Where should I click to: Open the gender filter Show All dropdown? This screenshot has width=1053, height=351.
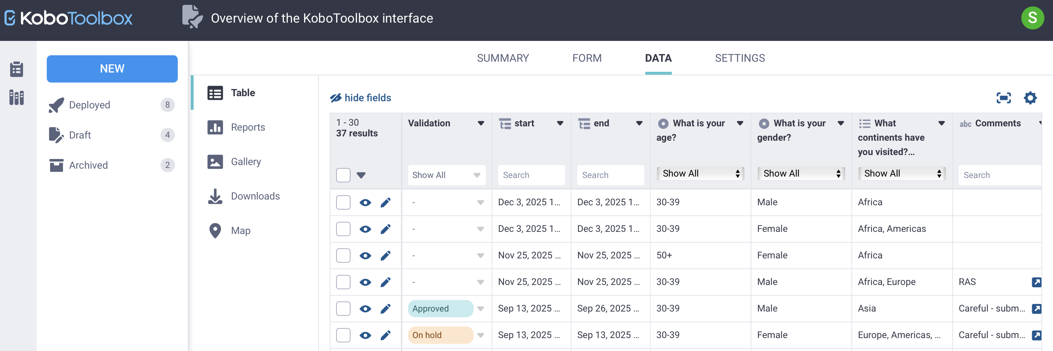tap(800, 174)
